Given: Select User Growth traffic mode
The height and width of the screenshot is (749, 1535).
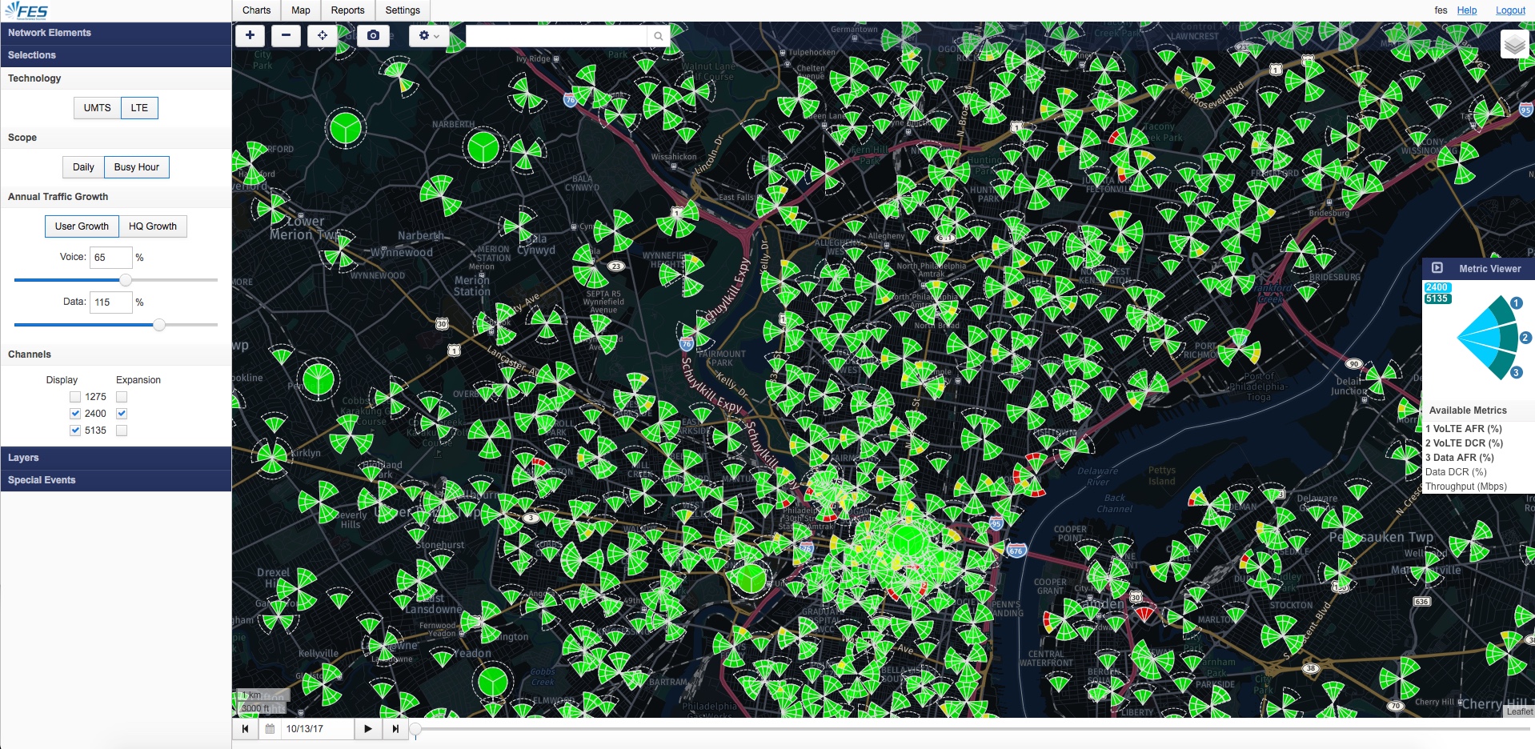Looking at the screenshot, I should [x=82, y=226].
